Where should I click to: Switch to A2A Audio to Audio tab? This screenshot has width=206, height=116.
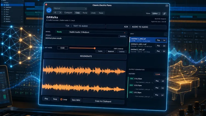click(x=136, y=27)
